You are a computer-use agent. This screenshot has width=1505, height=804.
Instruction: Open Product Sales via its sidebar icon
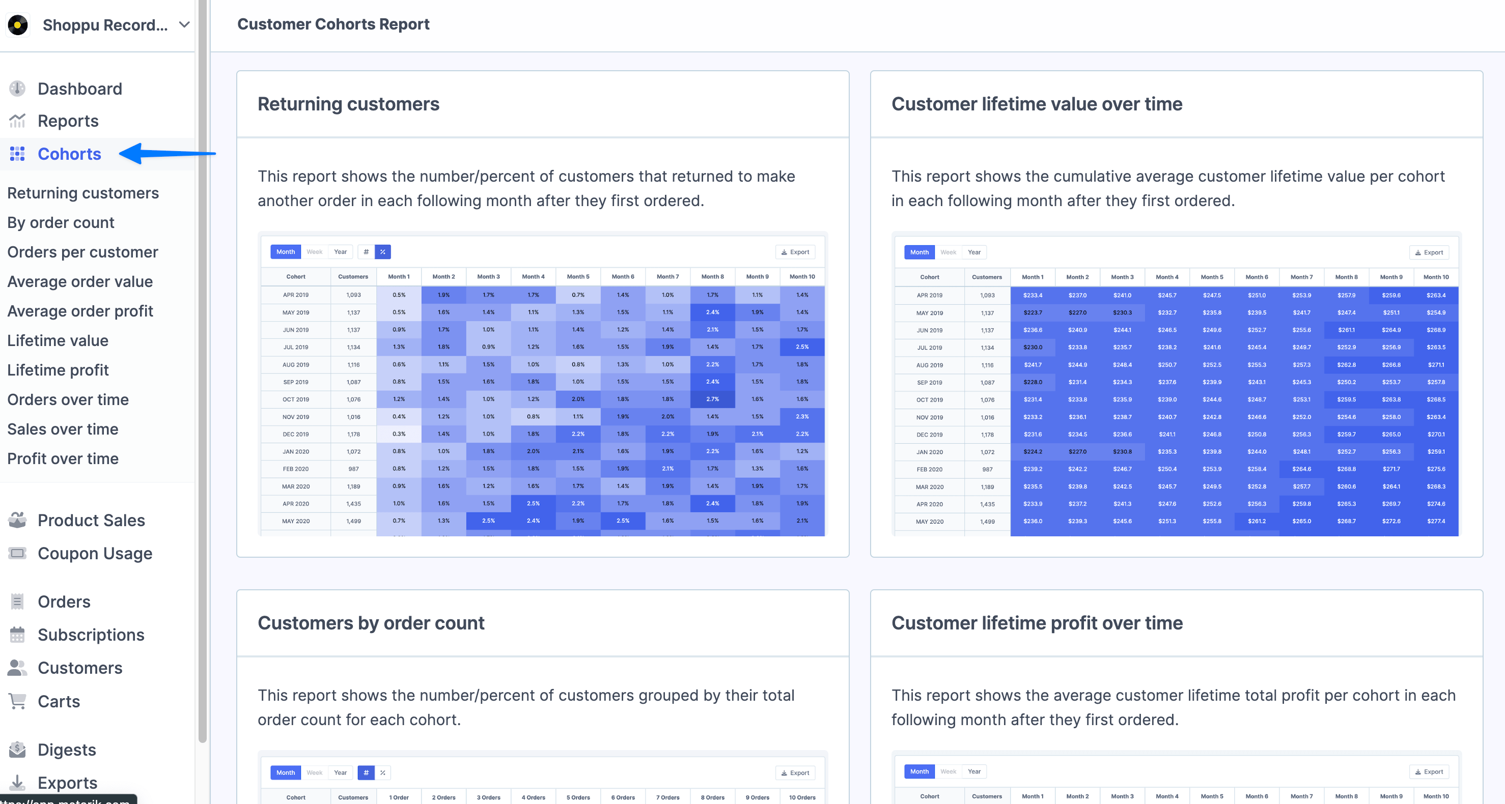pyautogui.click(x=17, y=520)
